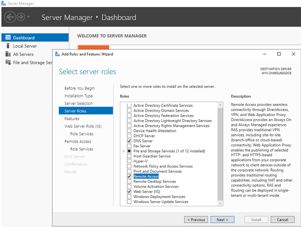This screenshot has height=227, width=301.
Task: Open the navigation history dropdown arrow
Action: point(28,17)
